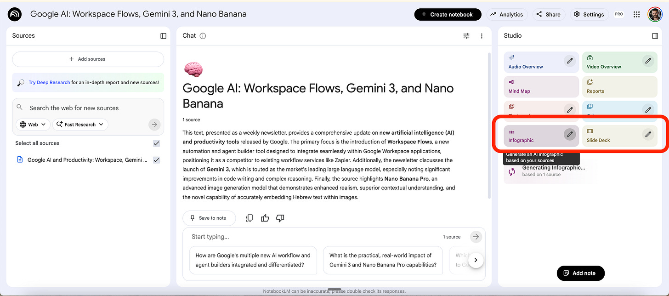Customize Video Overview with pencil icon

pyautogui.click(x=648, y=61)
